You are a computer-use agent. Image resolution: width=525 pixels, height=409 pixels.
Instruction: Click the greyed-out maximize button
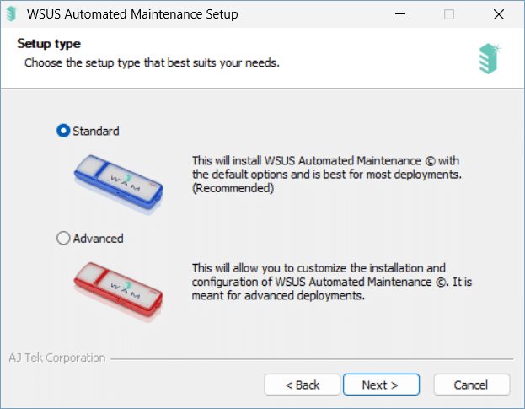pyautogui.click(x=449, y=14)
